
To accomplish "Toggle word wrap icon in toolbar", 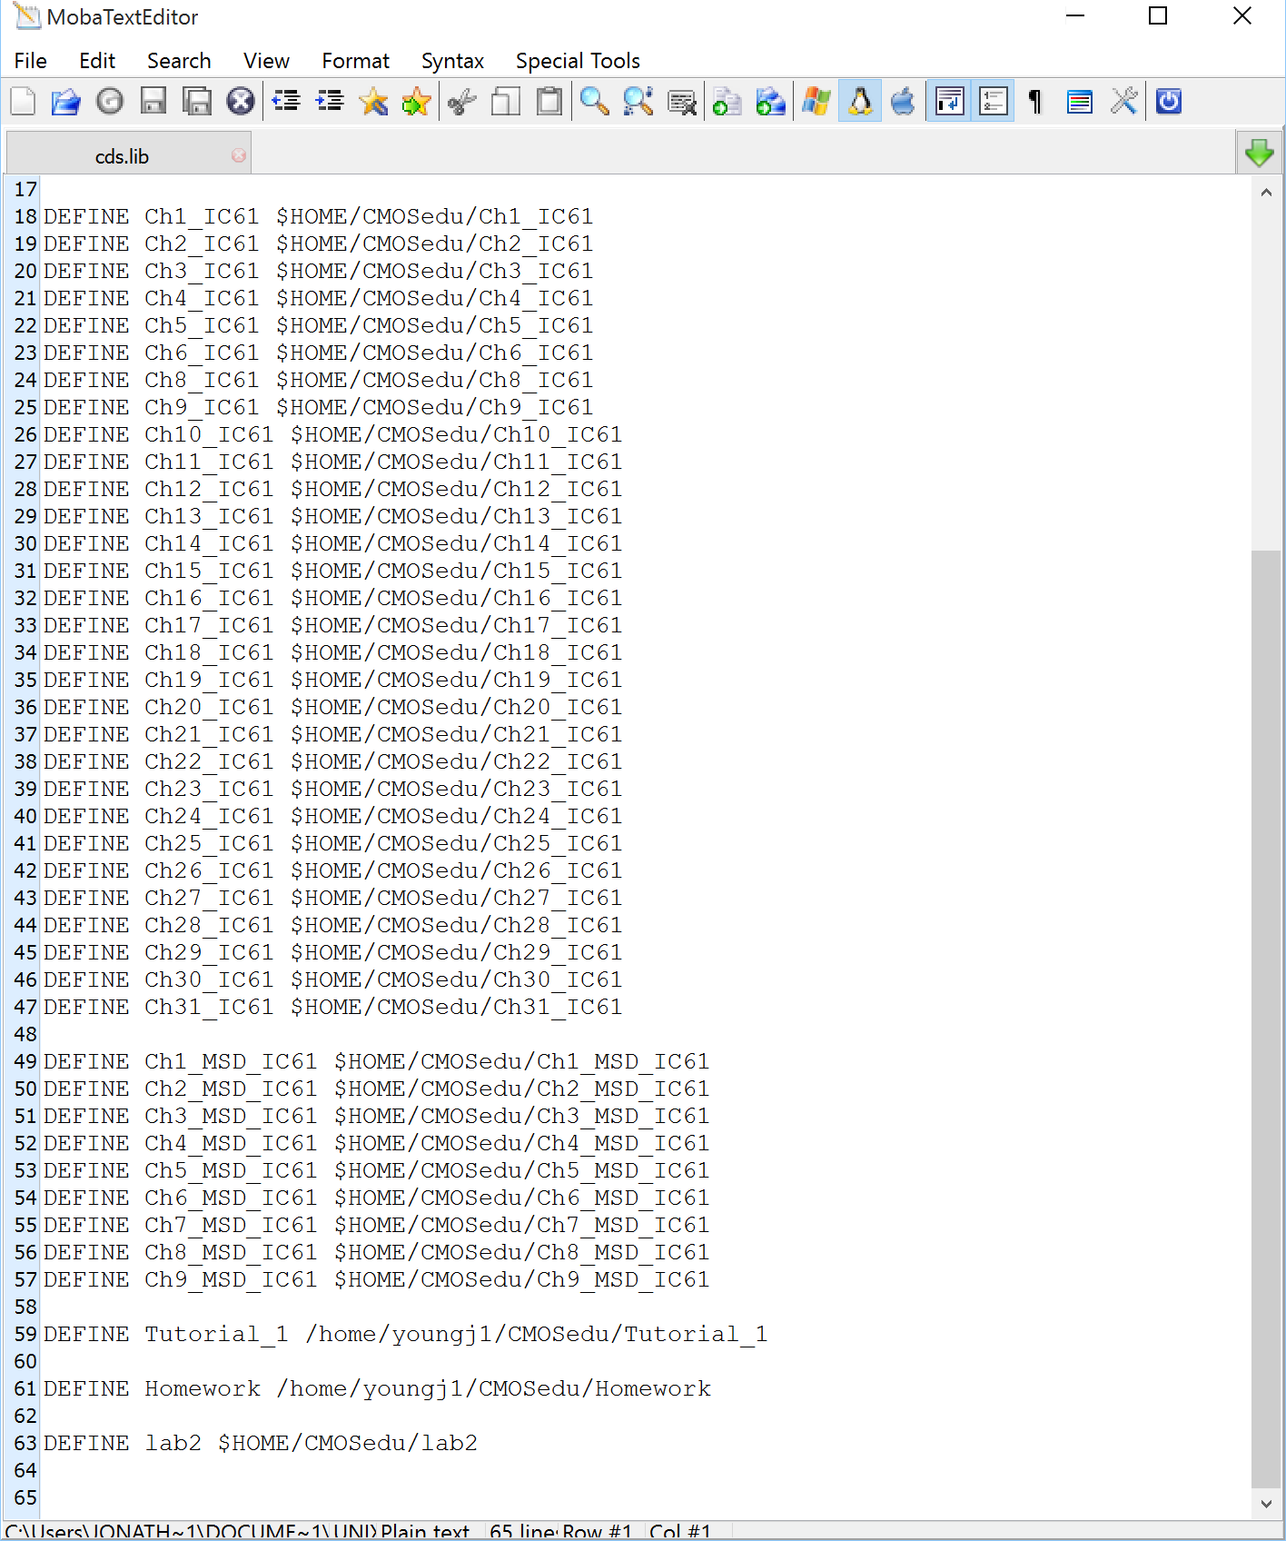I will point(949,102).
